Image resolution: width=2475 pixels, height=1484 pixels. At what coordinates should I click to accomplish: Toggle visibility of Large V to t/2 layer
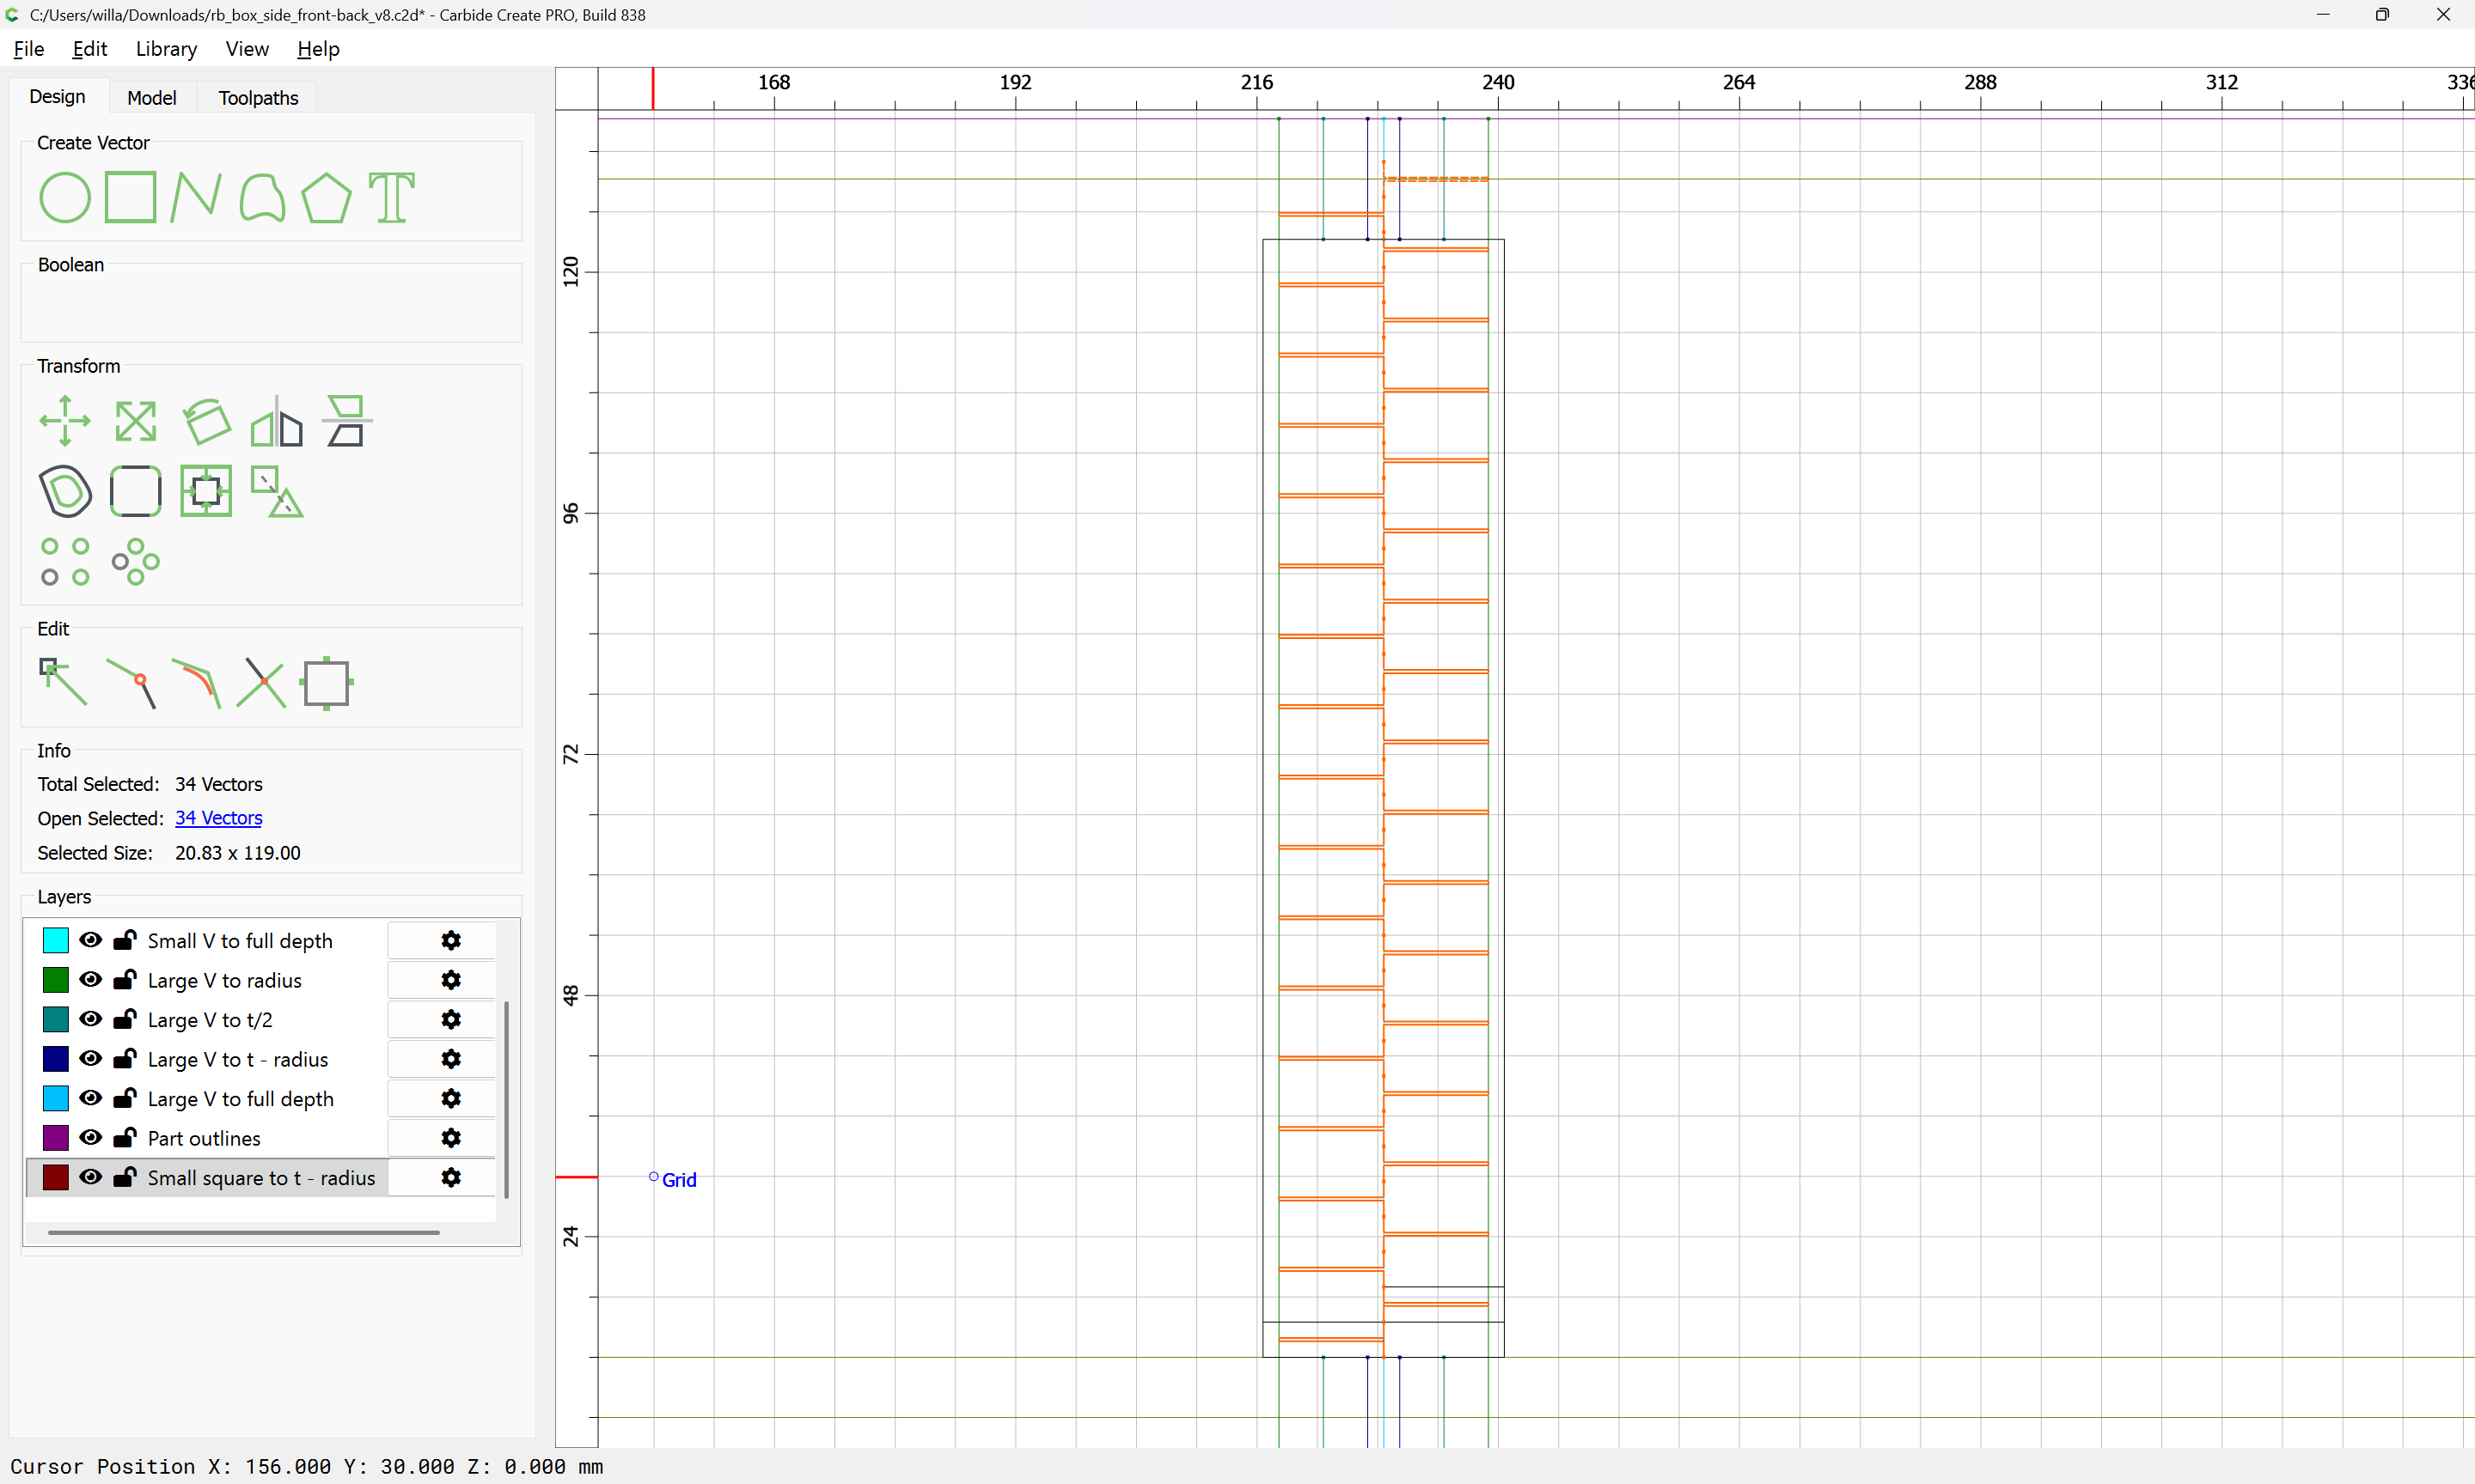[x=91, y=1019]
